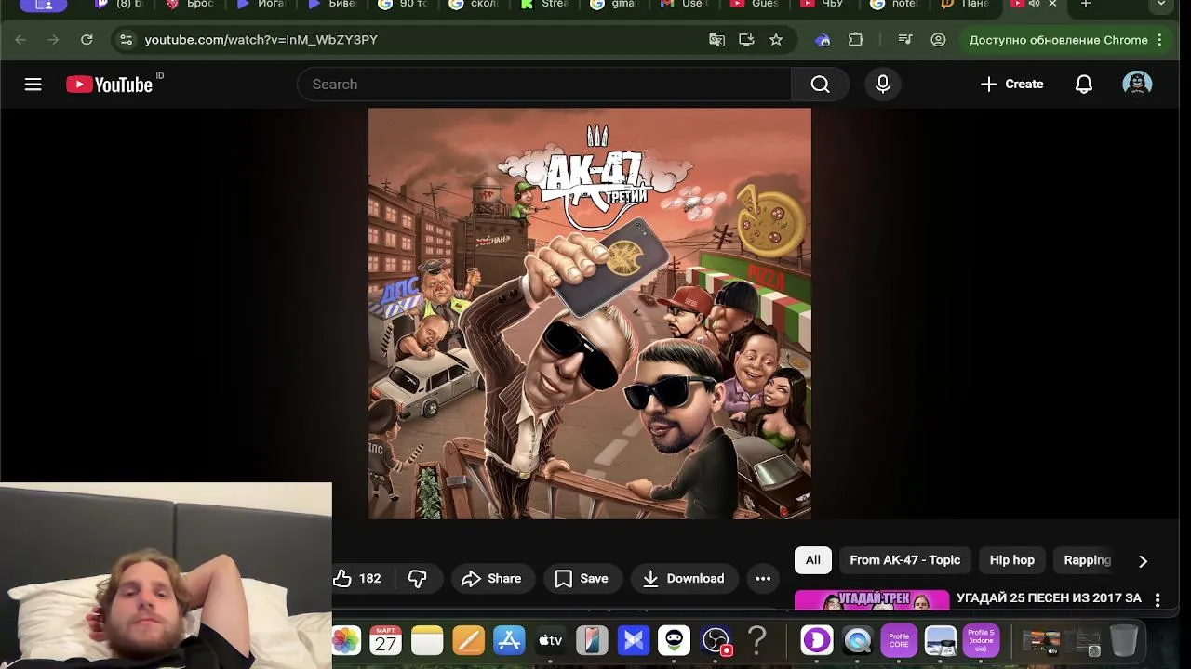Open OBS Studio in Dock
Image resolution: width=1191 pixels, height=669 pixels.
click(716, 640)
